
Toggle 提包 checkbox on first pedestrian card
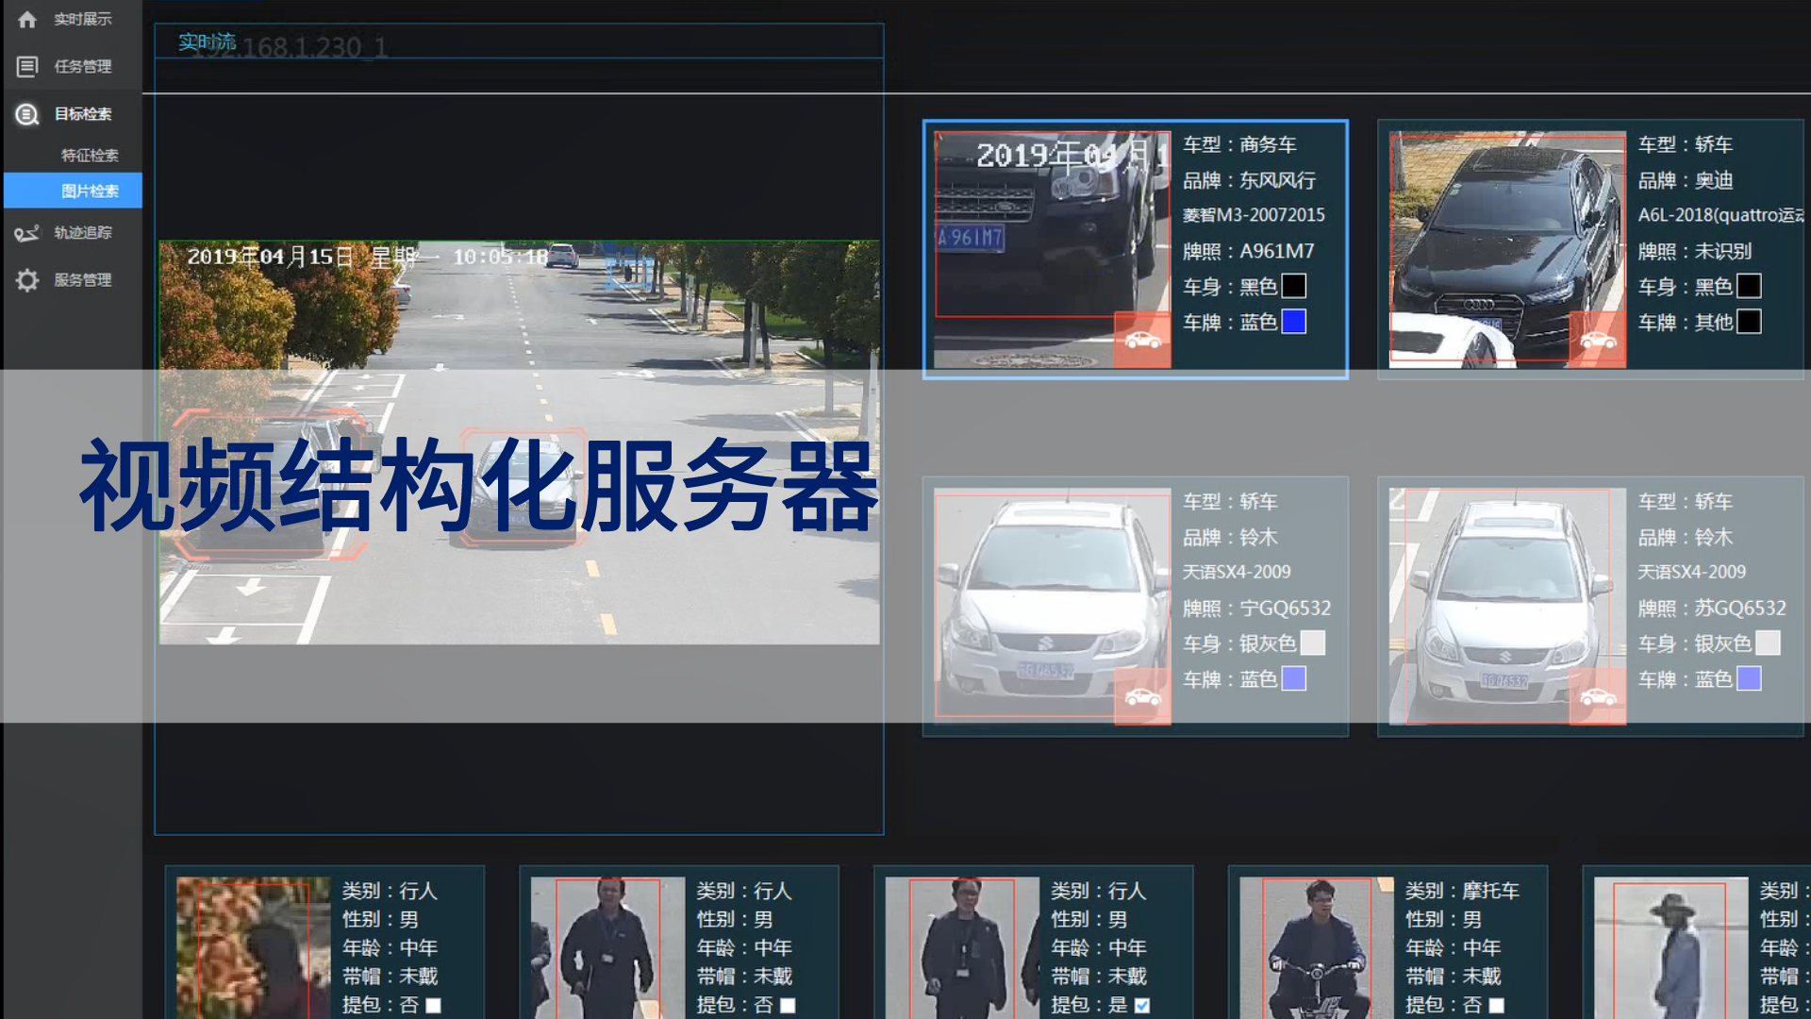(x=433, y=1006)
